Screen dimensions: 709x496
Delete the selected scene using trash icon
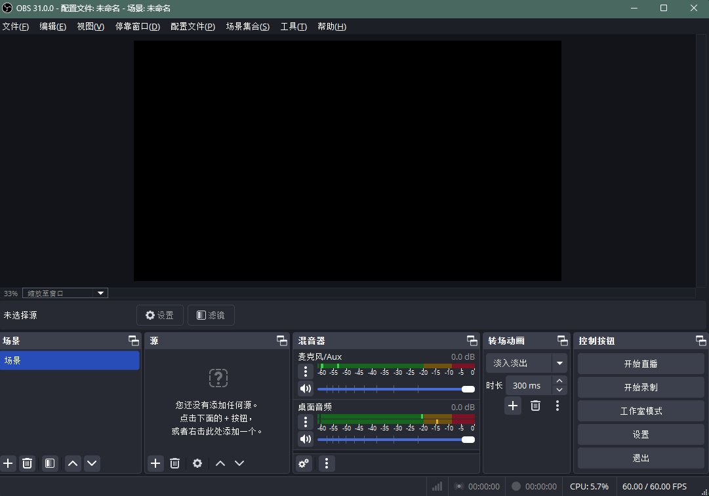pos(27,463)
